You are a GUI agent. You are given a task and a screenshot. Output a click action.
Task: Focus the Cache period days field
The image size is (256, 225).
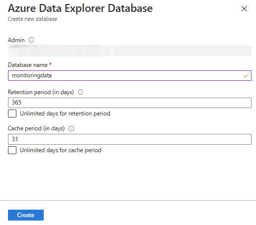click(130, 139)
